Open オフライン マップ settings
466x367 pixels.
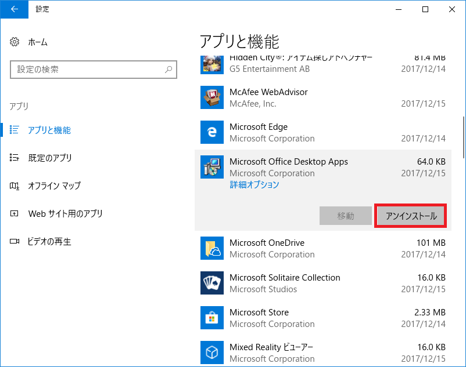[x=55, y=186]
